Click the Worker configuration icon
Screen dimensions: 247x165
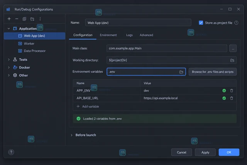(20, 44)
